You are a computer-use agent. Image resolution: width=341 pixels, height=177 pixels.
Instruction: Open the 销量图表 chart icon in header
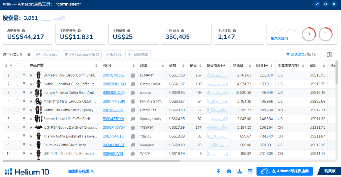pos(223,65)
